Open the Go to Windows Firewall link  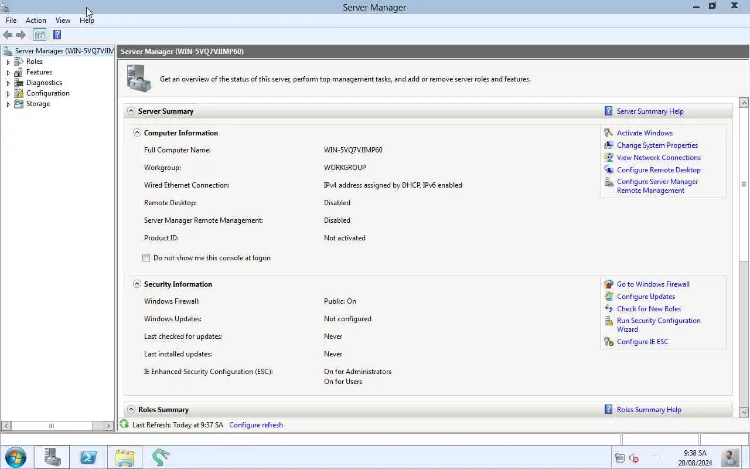pos(653,284)
